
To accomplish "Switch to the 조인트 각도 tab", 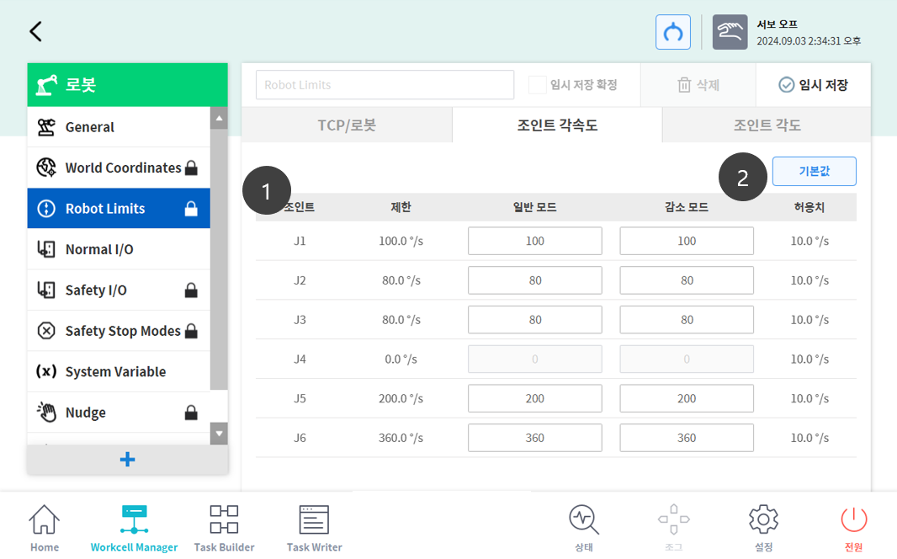I will coord(767,125).
